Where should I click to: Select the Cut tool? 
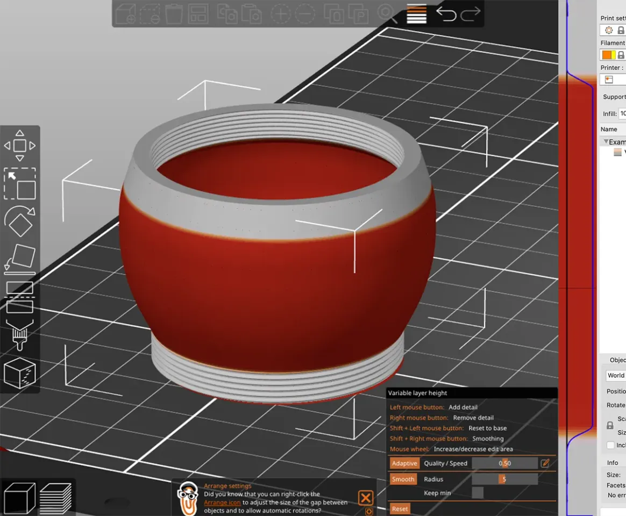(x=19, y=297)
